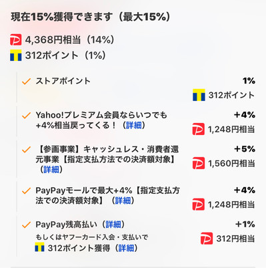
Task: Click T-Point icon beside 312ポイント獲得
Action: [39, 247]
